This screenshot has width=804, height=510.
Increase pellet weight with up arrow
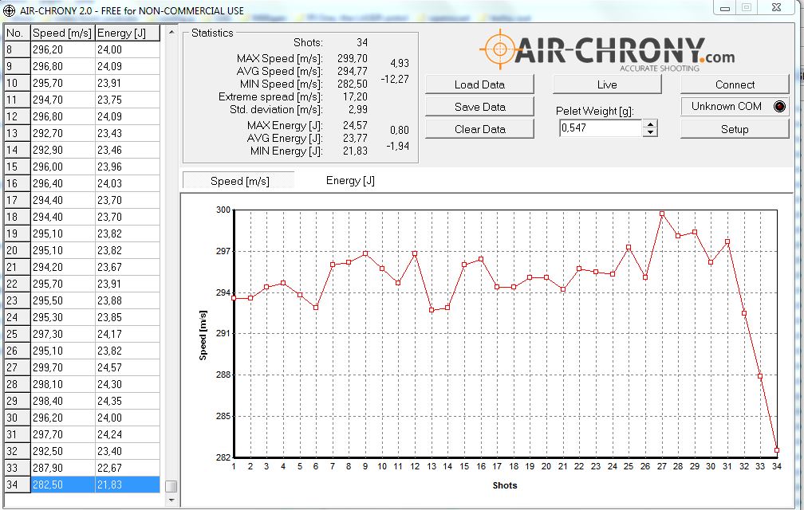(650, 124)
